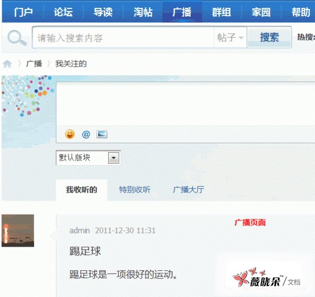Viewport: 315px width, 297px height.
Task: Click the admin avatar thumbnail
Action: 18,230
